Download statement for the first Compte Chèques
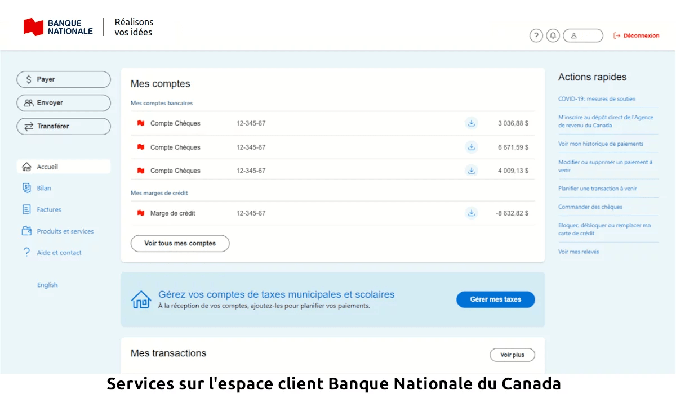676x394 pixels. click(471, 123)
